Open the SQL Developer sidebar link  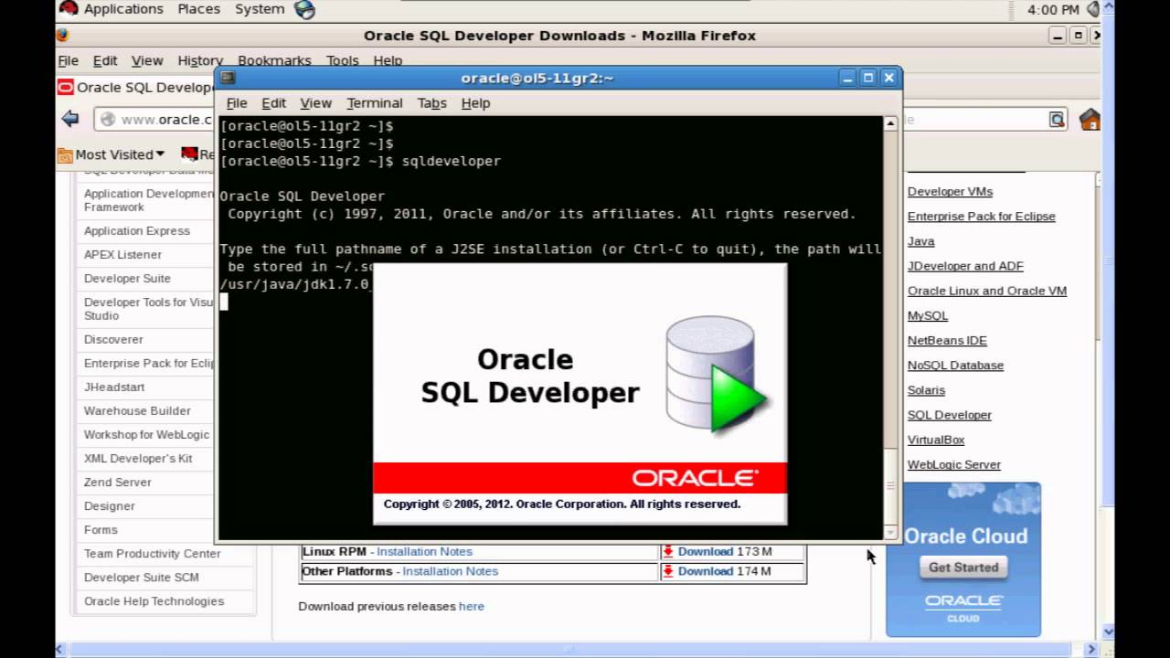[949, 415]
